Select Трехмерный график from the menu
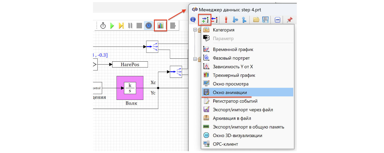 click(x=248, y=75)
